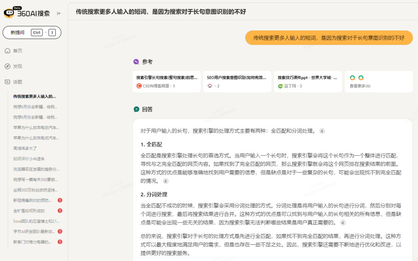Open the CSDN博客频道 reference card

[x=166, y=81]
